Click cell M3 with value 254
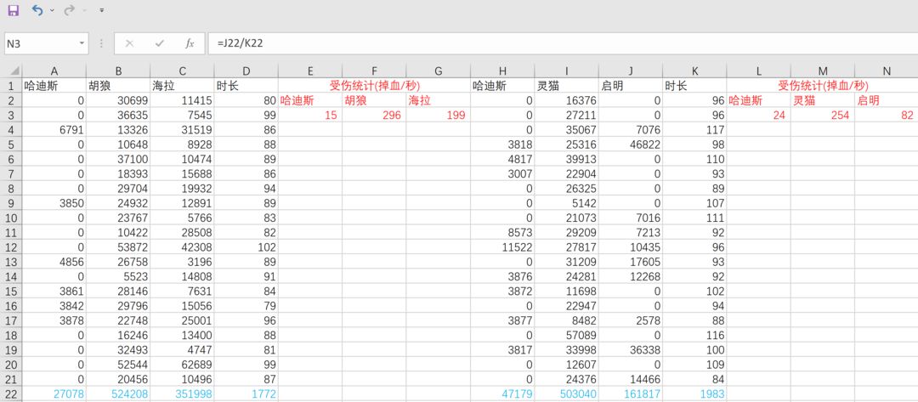This screenshot has height=402, width=918. pyautogui.click(x=823, y=115)
